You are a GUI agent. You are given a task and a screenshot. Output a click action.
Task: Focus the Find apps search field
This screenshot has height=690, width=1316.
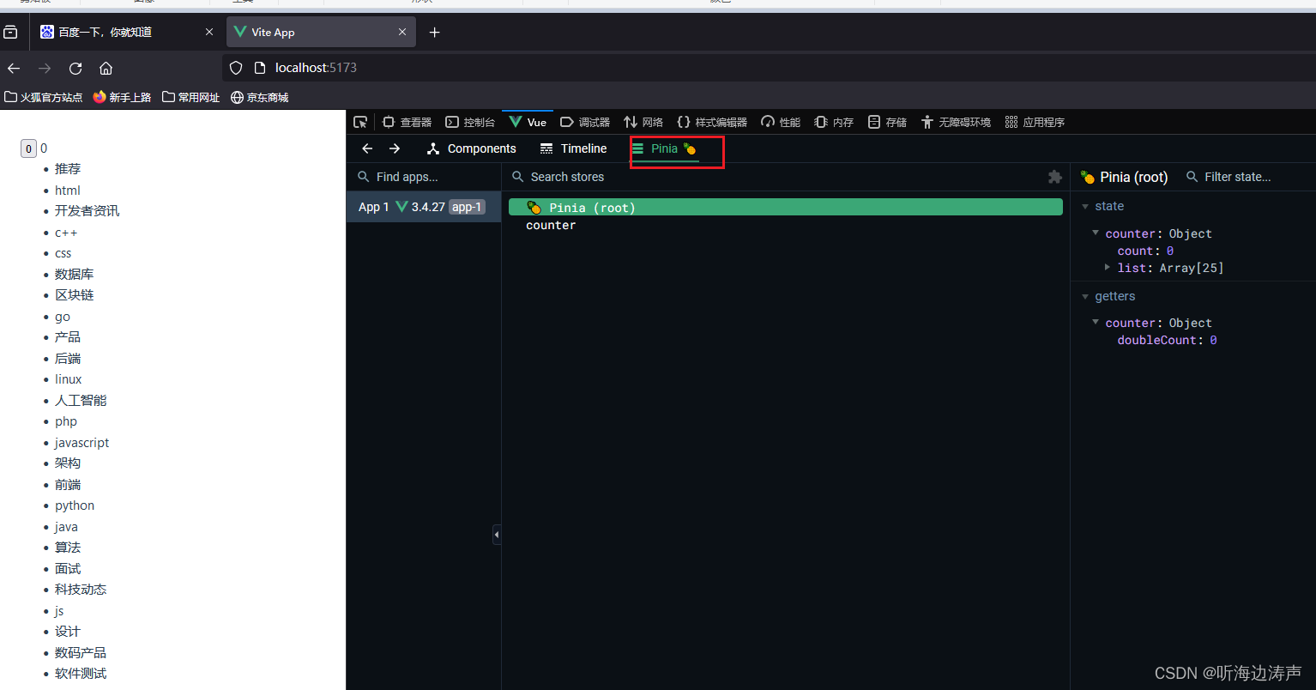click(424, 177)
